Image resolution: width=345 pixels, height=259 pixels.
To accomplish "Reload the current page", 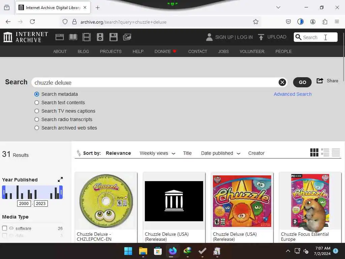I will pos(32,22).
